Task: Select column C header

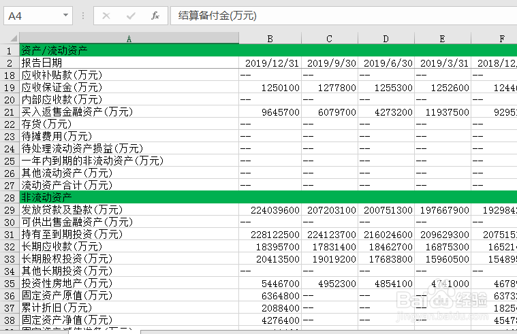Action: [x=330, y=38]
